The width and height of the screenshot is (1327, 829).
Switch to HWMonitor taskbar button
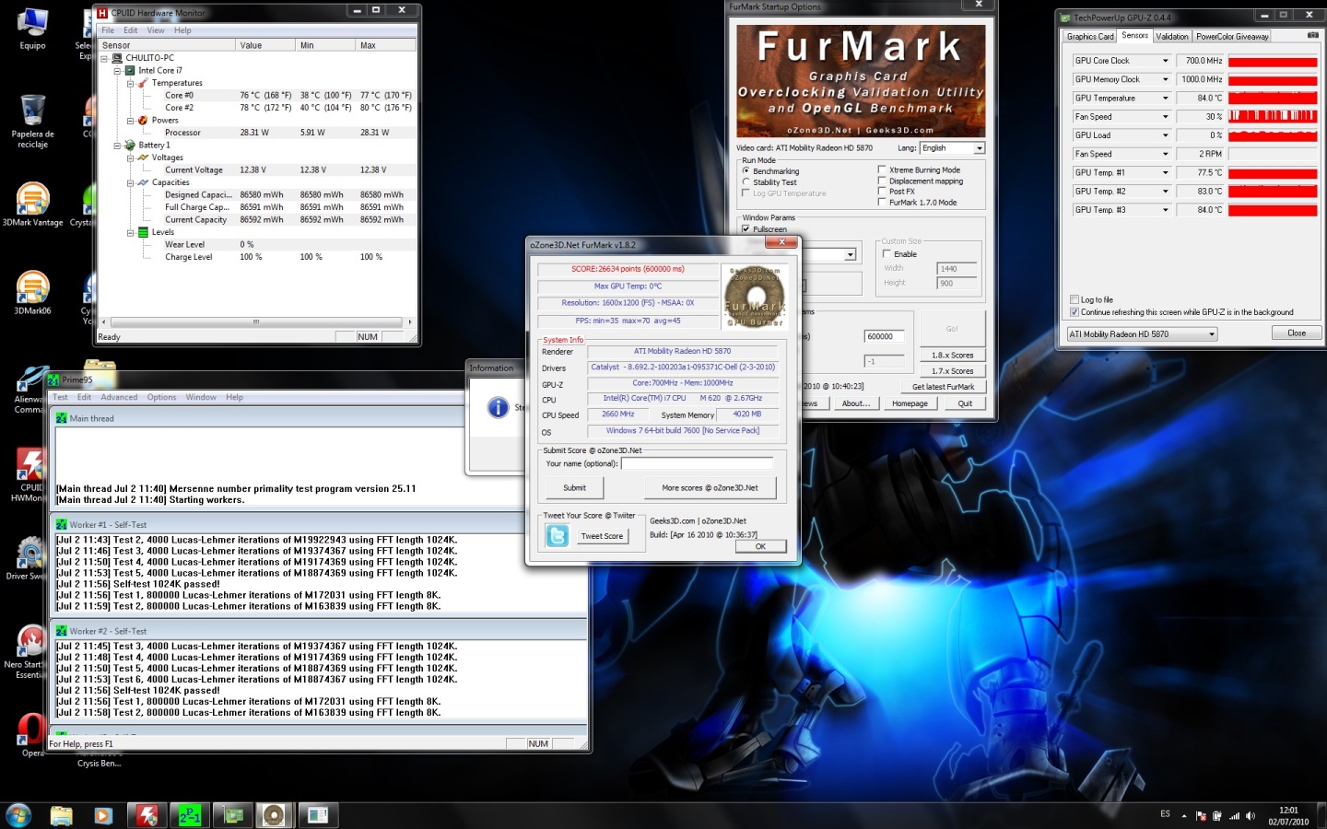click(x=147, y=815)
